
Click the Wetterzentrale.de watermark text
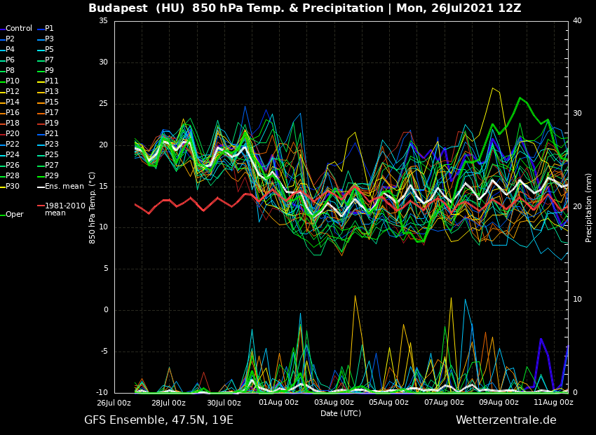point(506,420)
